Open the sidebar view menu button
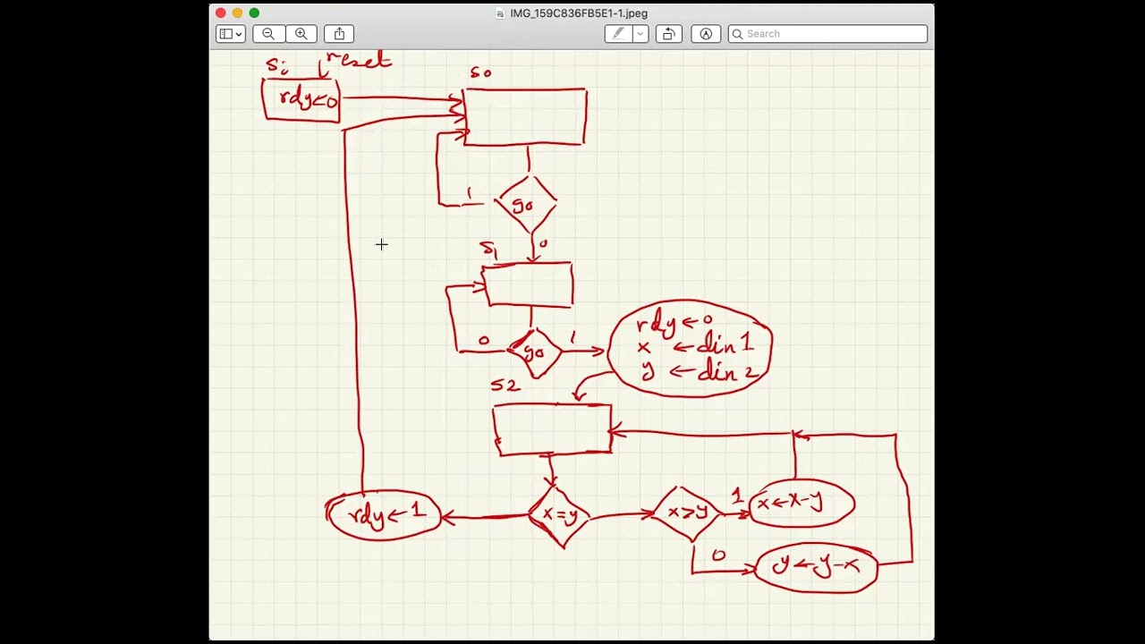This screenshot has height=644, width=1145. 230,34
